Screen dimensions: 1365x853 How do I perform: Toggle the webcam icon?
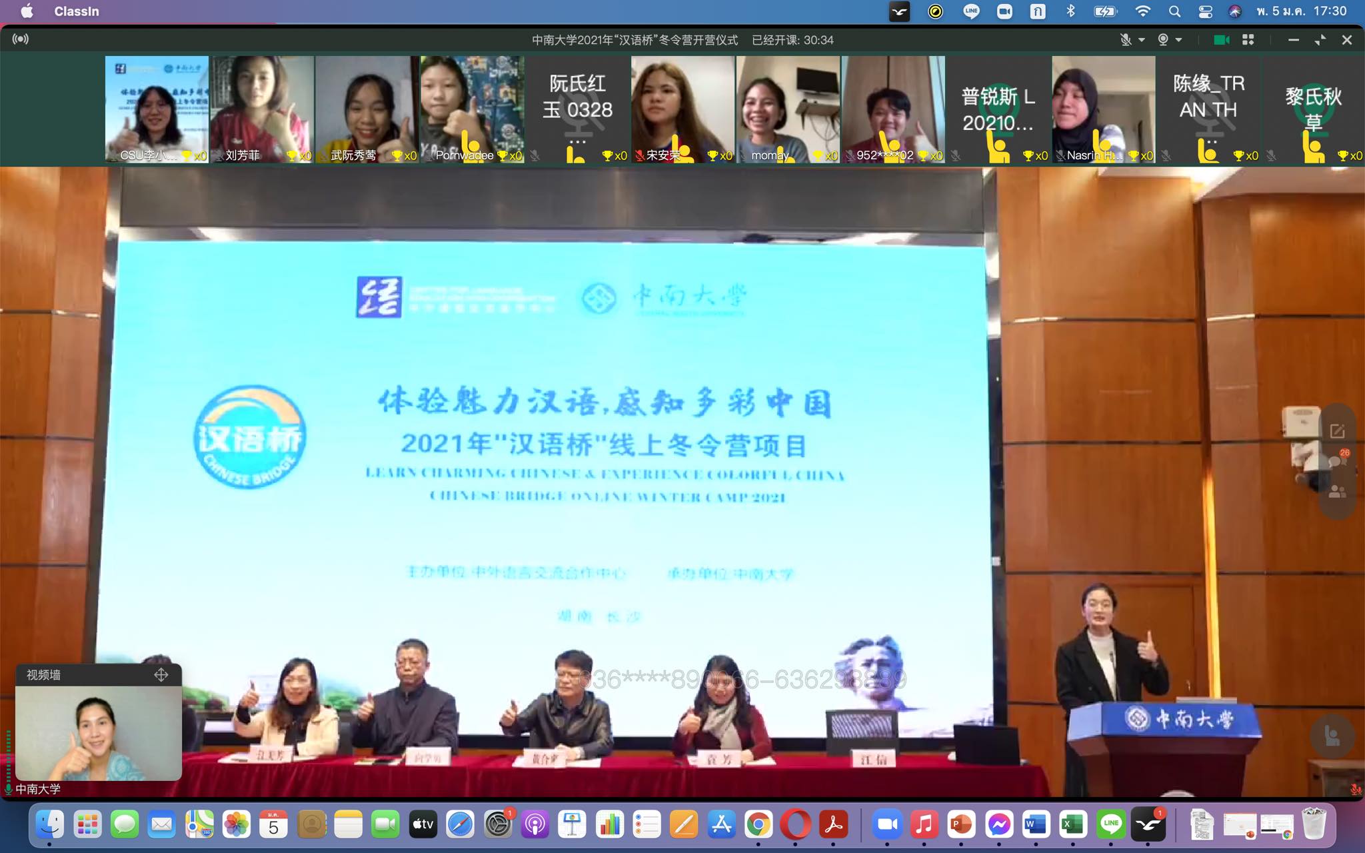pyautogui.click(x=1163, y=40)
